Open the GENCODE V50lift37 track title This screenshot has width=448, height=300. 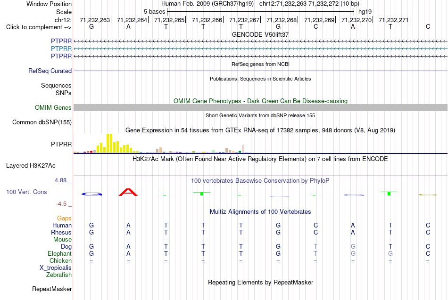260,34
